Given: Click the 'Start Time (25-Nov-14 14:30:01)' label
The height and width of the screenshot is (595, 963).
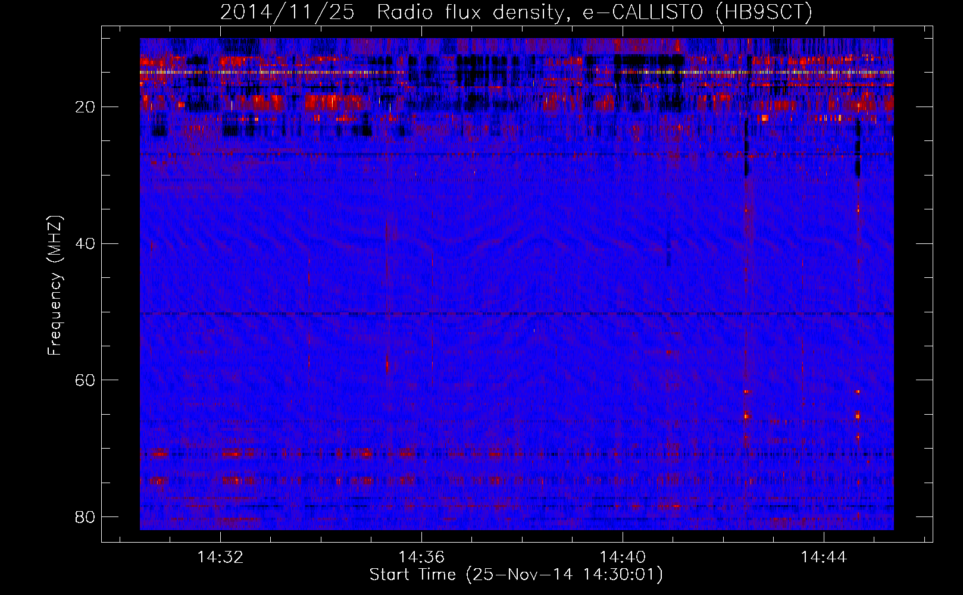Looking at the screenshot, I should (x=516, y=575).
